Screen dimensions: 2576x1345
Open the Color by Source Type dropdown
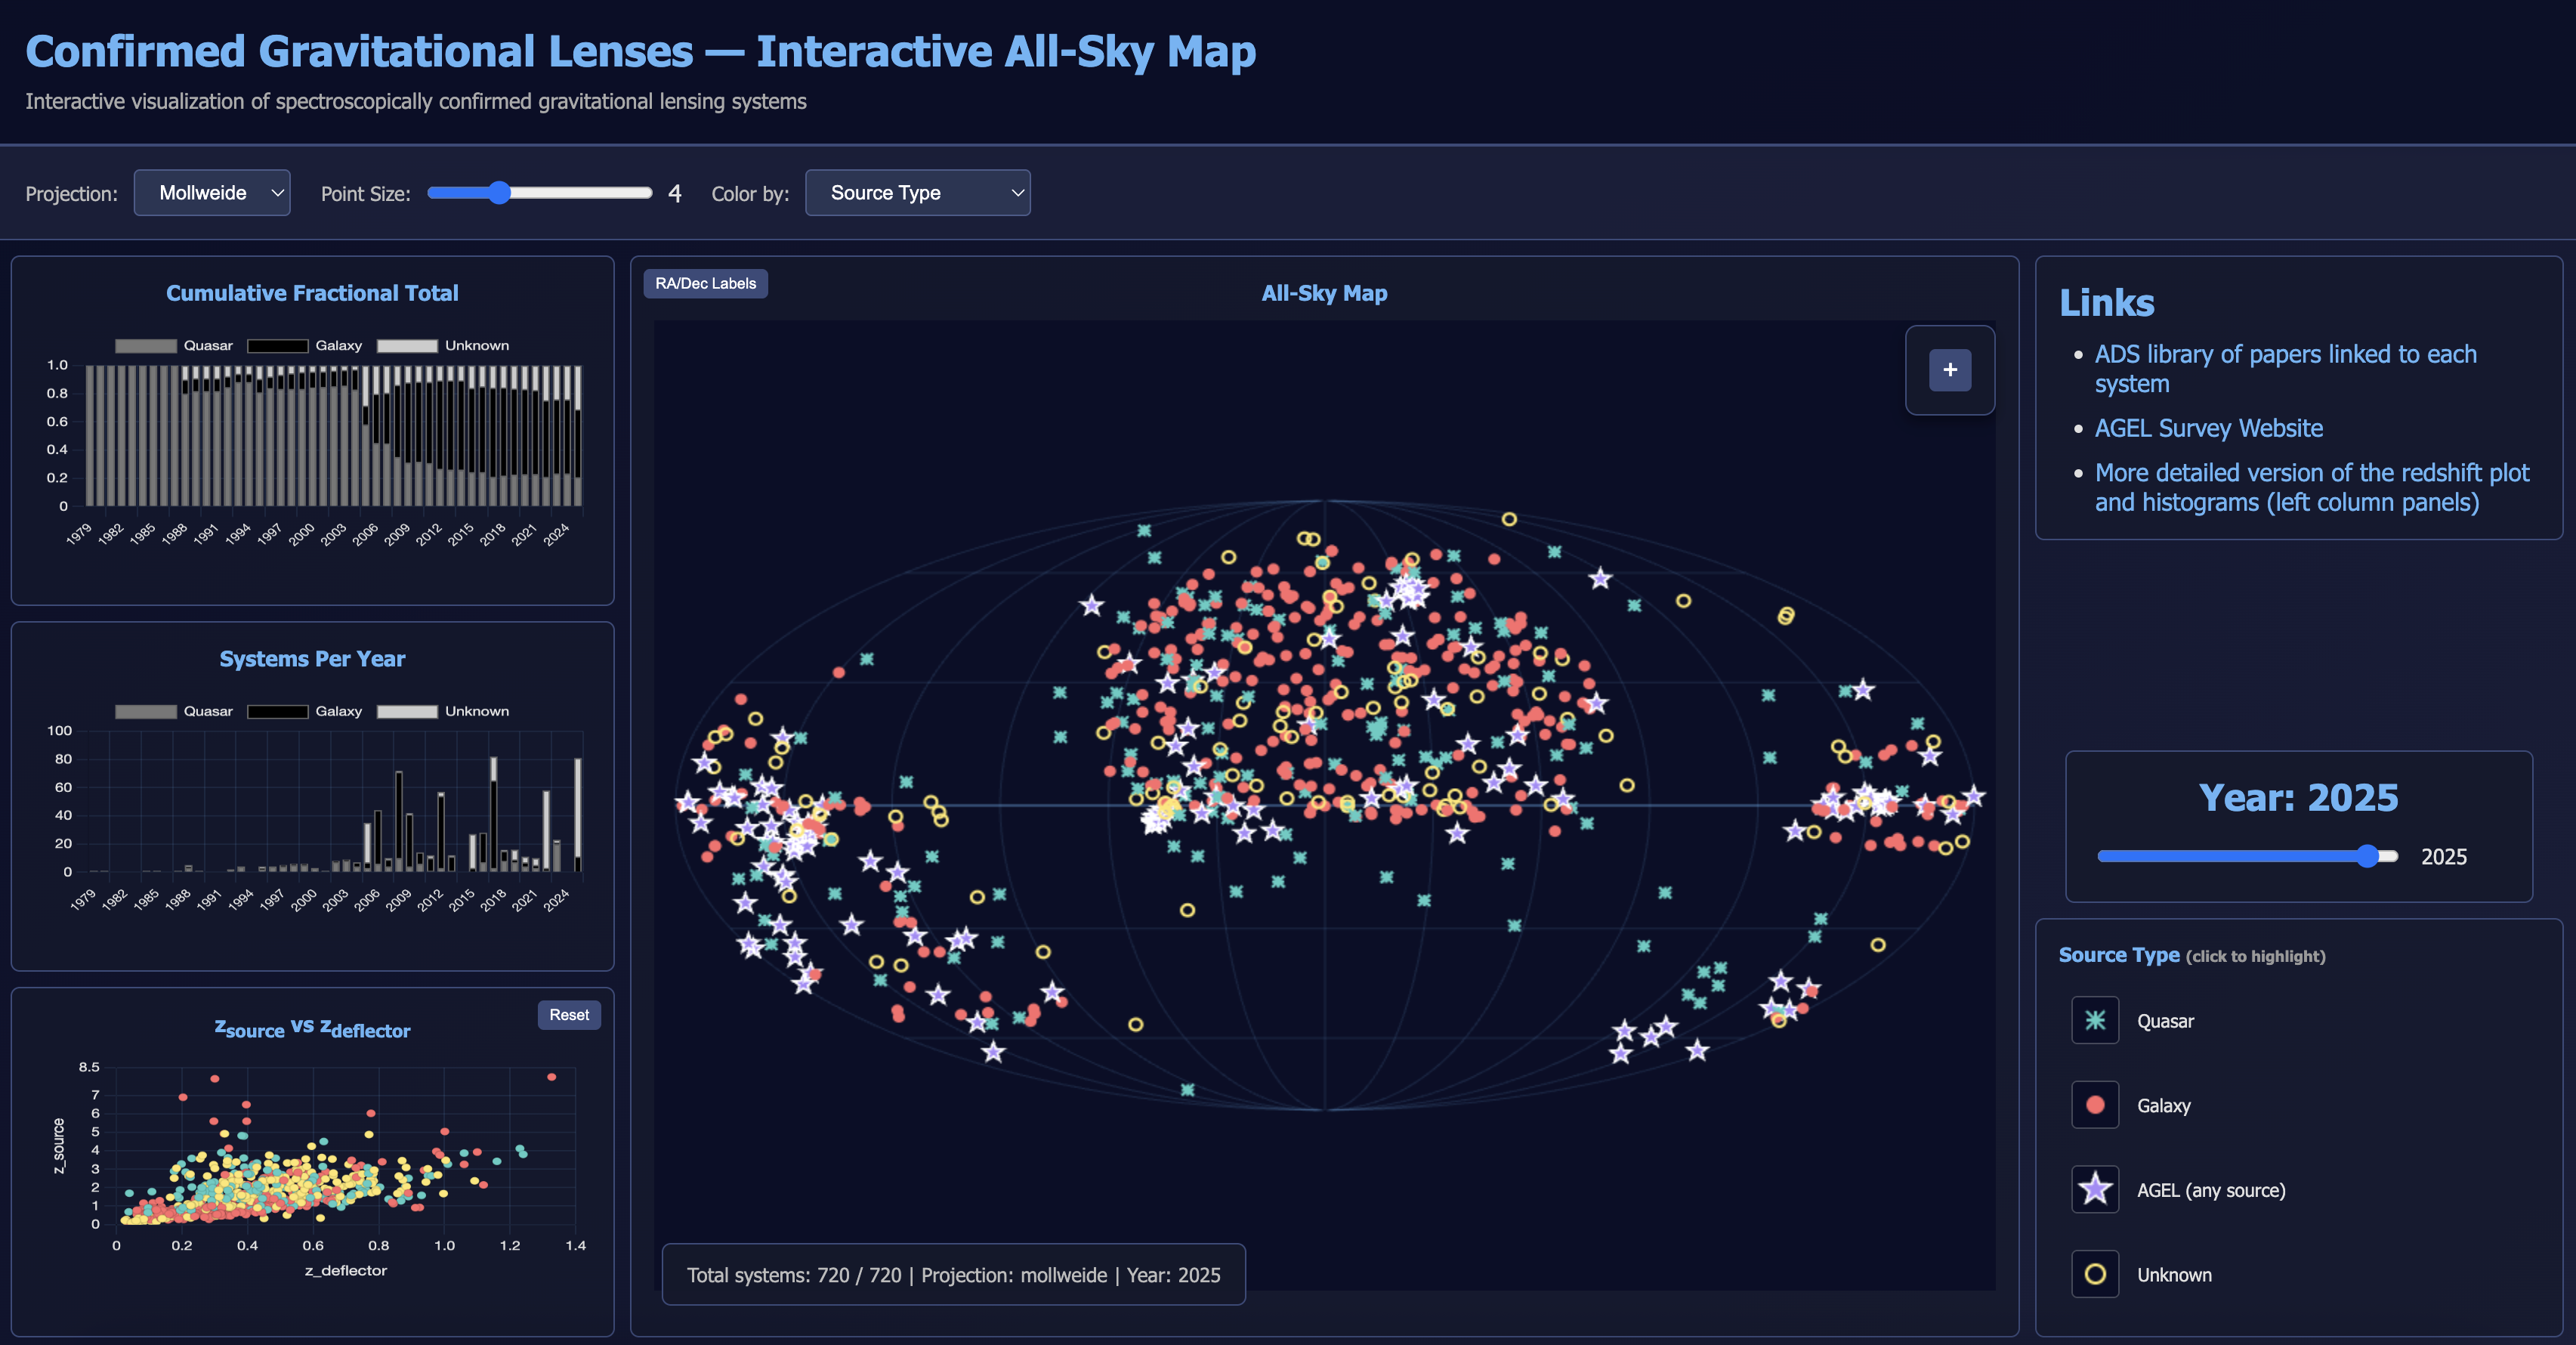pos(917,193)
